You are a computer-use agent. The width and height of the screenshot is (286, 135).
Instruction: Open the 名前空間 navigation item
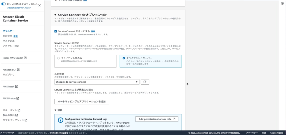coord(7,36)
